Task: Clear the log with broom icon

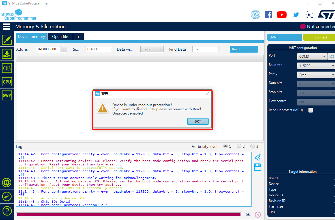Action: 258,157
